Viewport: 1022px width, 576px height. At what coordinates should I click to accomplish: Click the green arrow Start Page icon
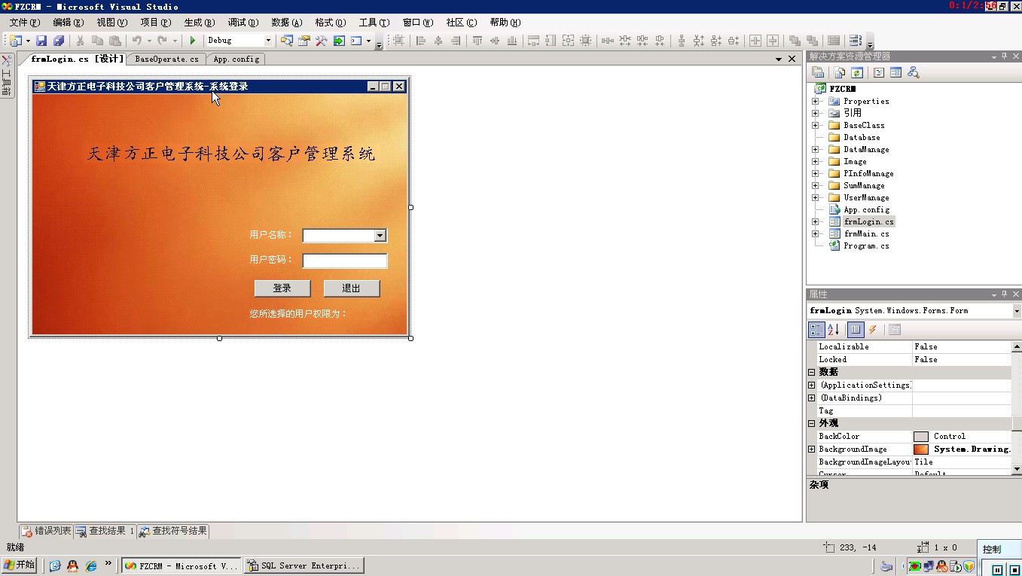[x=339, y=41]
